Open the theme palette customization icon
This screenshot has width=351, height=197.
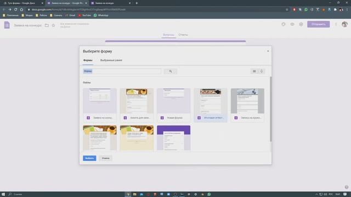point(284,24)
